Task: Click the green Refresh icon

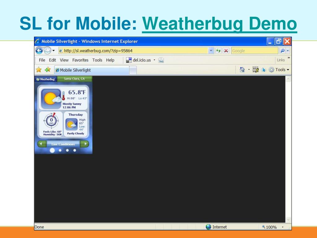Action: (x=218, y=51)
